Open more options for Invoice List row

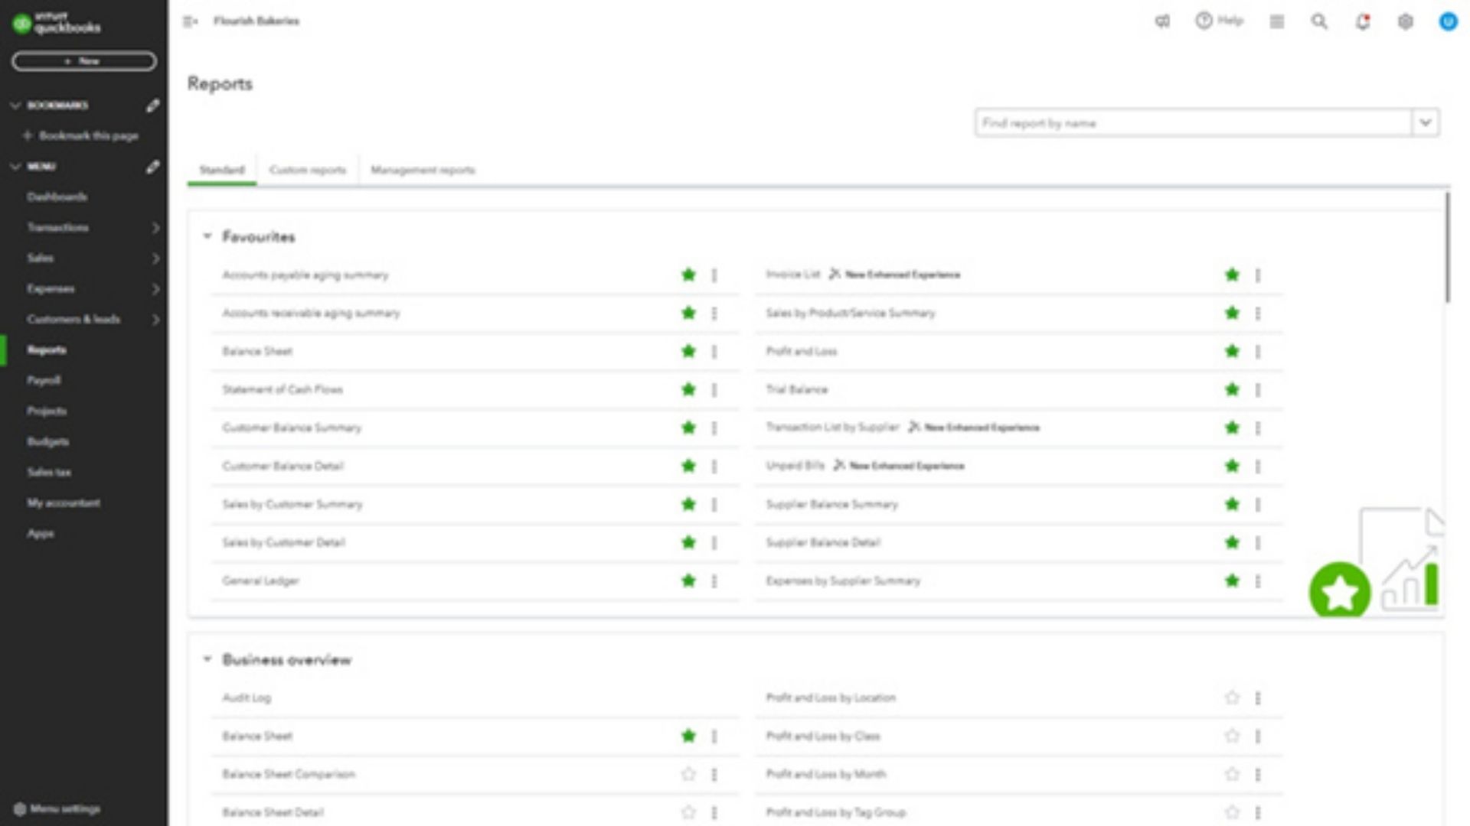pos(1258,275)
